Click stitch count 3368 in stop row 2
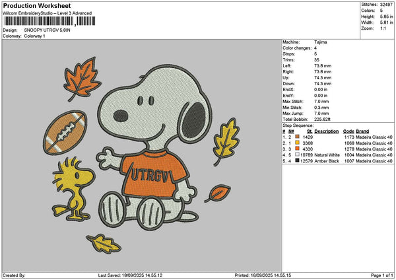Image resolution: width=396 pixels, height=280 pixels. 308,143
